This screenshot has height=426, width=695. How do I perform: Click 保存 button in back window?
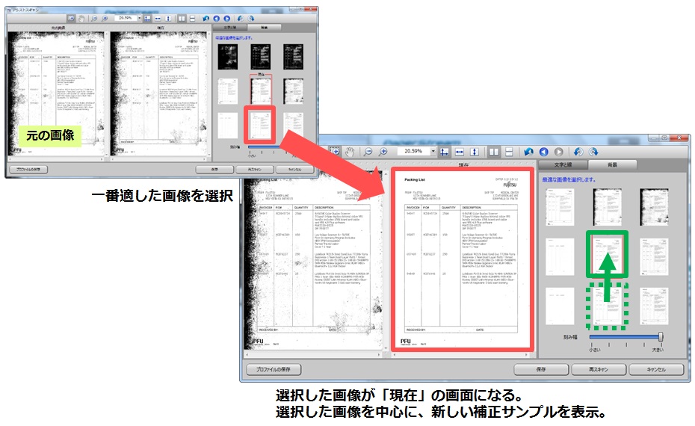pos(214,170)
